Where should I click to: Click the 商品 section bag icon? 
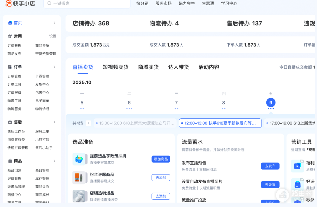(10, 161)
